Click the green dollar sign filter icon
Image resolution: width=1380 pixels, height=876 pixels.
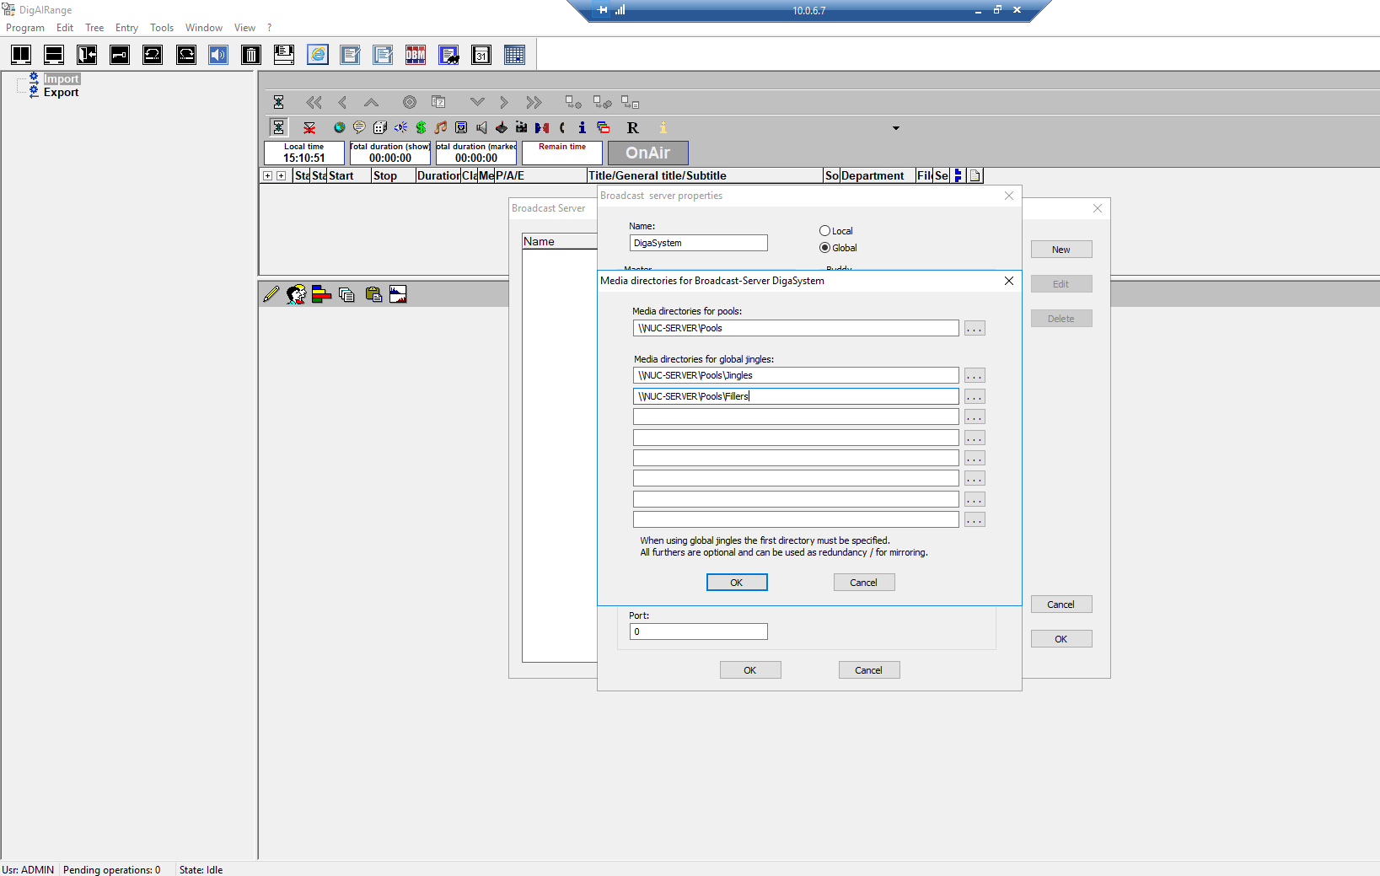point(421,127)
